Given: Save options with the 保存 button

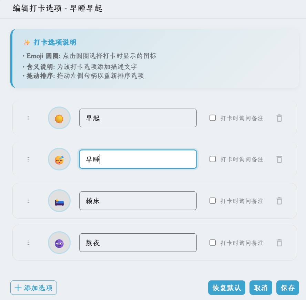Looking at the screenshot, I should click(x=287, y=288).
